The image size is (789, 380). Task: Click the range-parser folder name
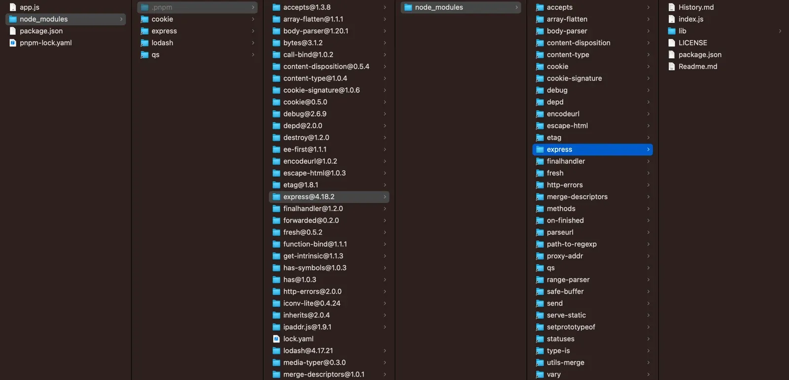tap(568, 280)
